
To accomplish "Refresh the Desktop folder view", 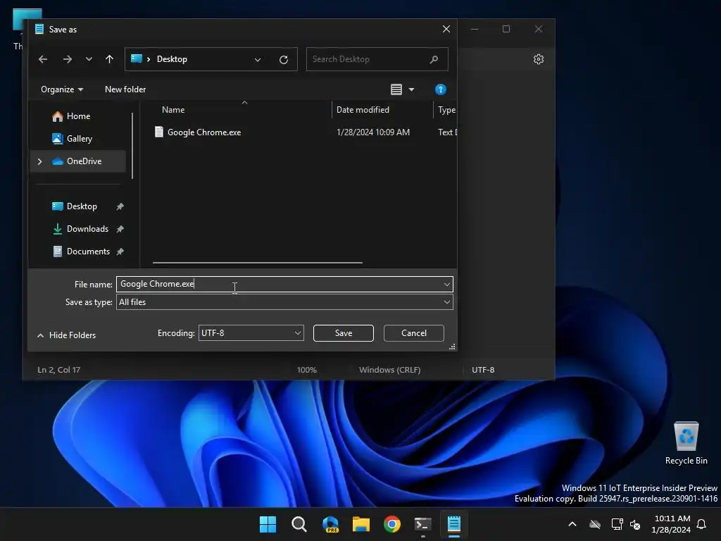I will (x=284, y=59).
